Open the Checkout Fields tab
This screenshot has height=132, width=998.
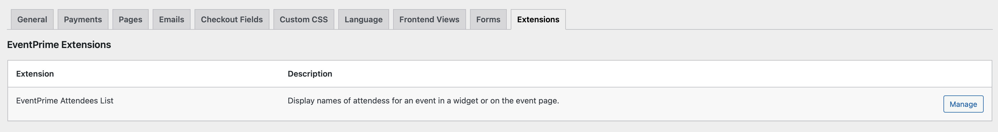[x=232, y=19]
